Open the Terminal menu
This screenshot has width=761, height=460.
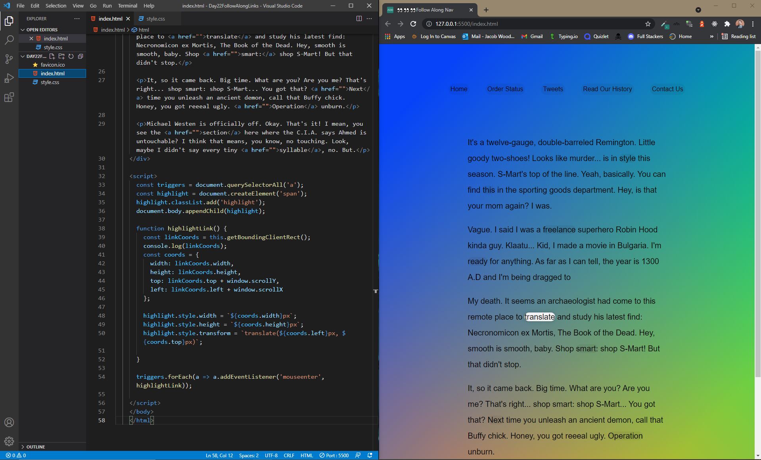coord(127,6)
